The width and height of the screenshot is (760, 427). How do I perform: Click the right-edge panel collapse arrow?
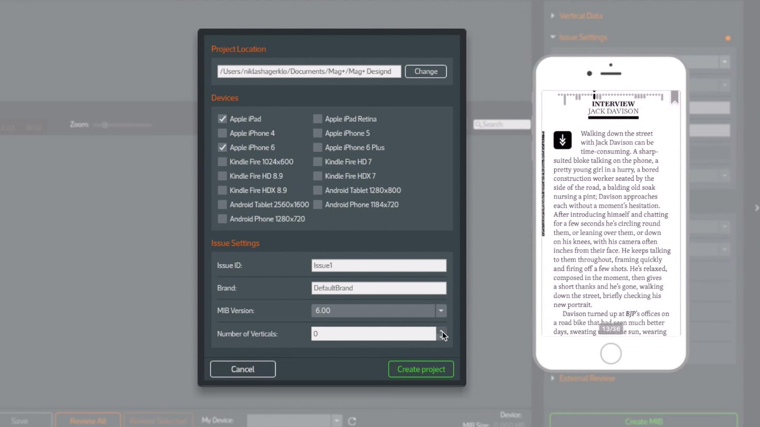(x=756, y=208)
